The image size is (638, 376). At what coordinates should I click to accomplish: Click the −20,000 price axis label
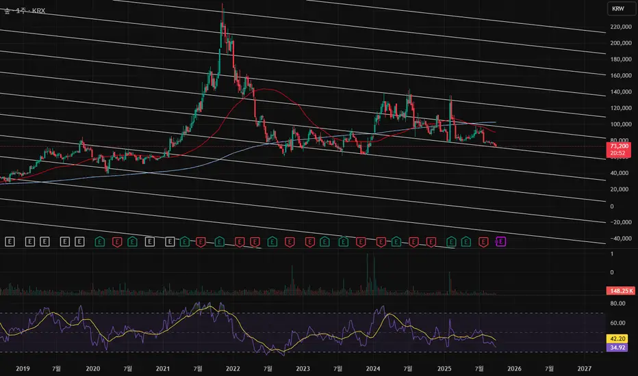click(x=621, y=222)
